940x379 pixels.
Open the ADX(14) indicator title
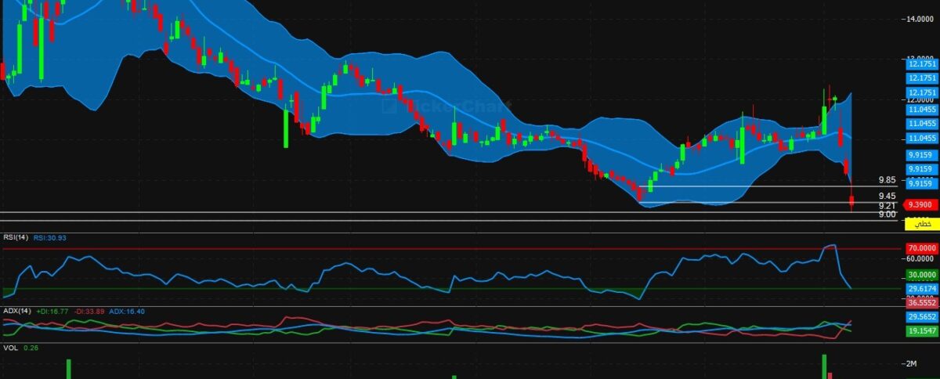pos(15,311)
